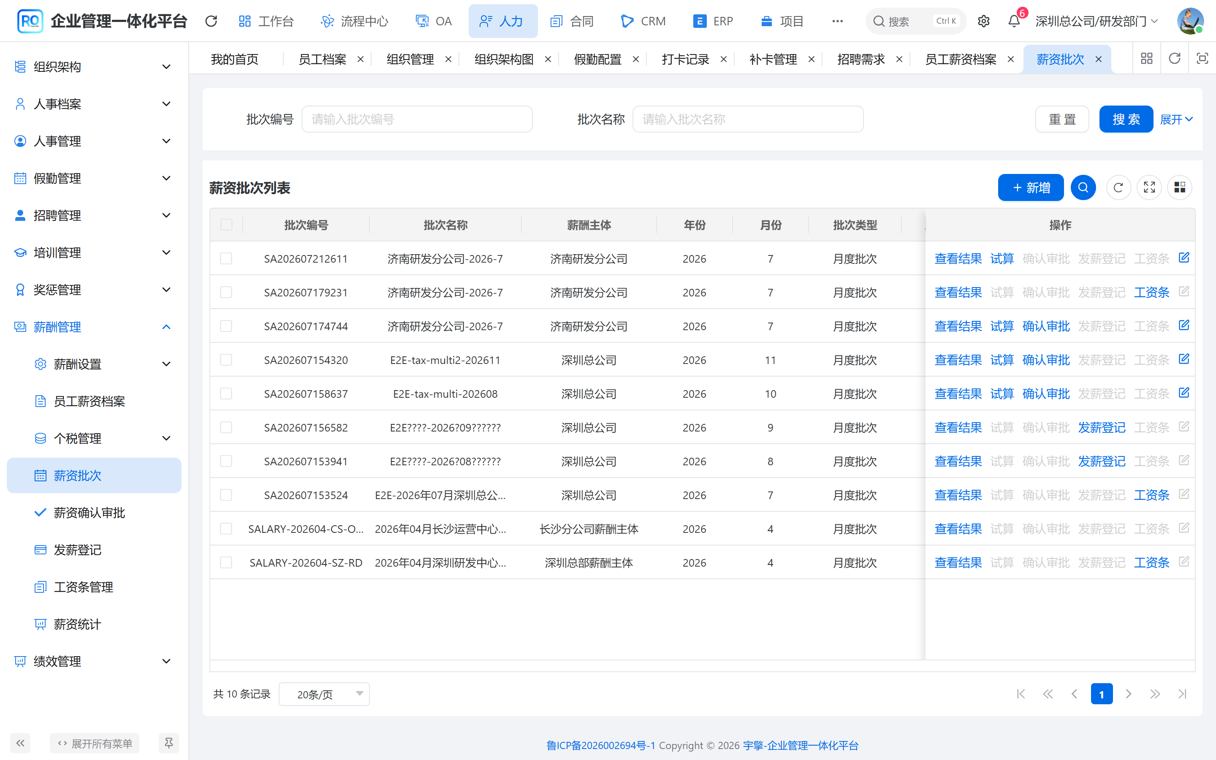
Task: Open more modules ellipsis icon
Action: [837, 21]
